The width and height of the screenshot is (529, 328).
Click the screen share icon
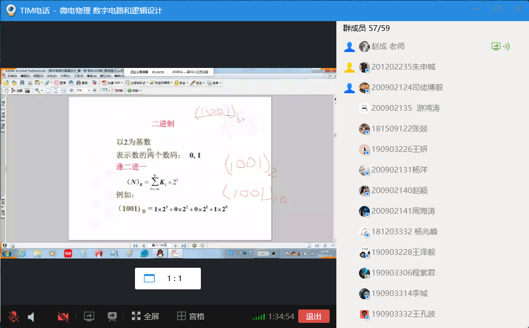coord(89,316)
